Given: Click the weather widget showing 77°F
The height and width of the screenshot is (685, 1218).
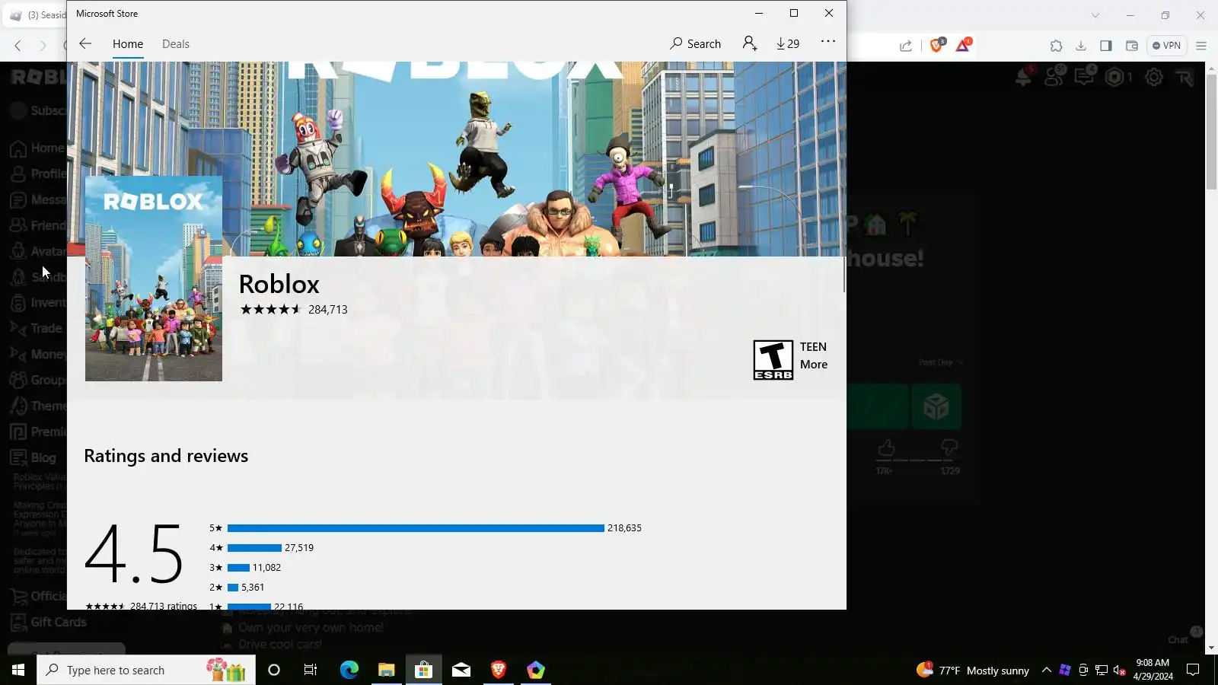Looking at the screenshot, I should pyautogui.click(x=973, y=671).
